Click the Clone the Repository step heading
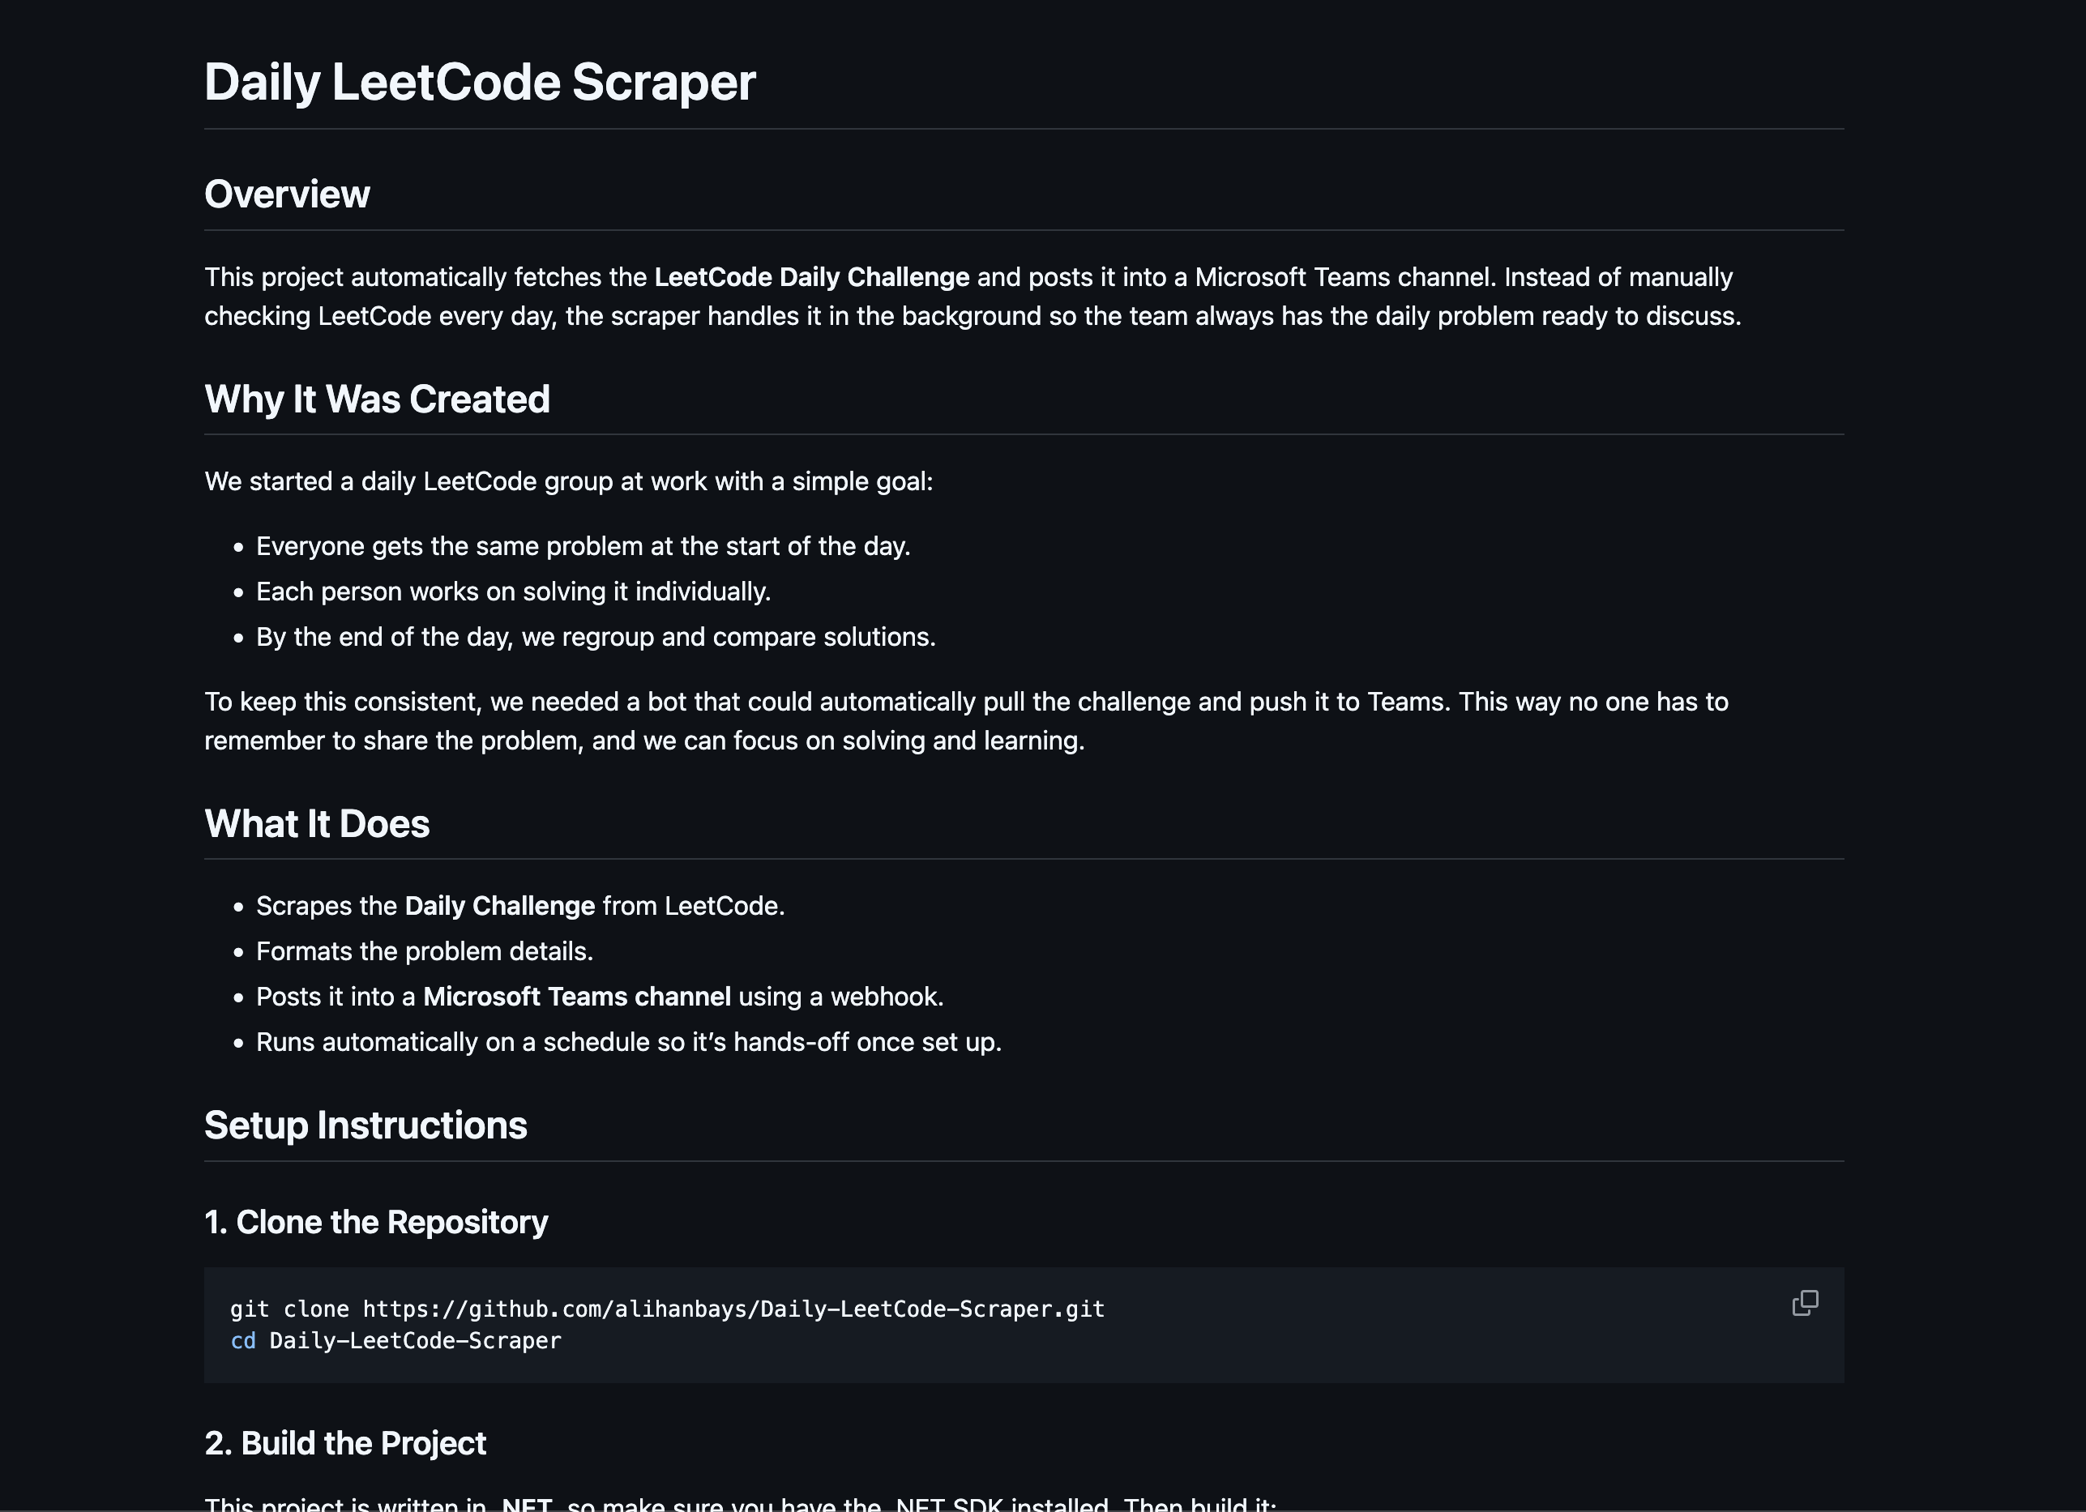Screen dimensions: 2086x1512 376,1221
